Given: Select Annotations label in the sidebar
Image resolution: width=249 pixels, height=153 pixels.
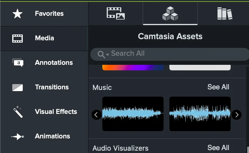Looking at the screenshot, I should [x=54, y=63].
